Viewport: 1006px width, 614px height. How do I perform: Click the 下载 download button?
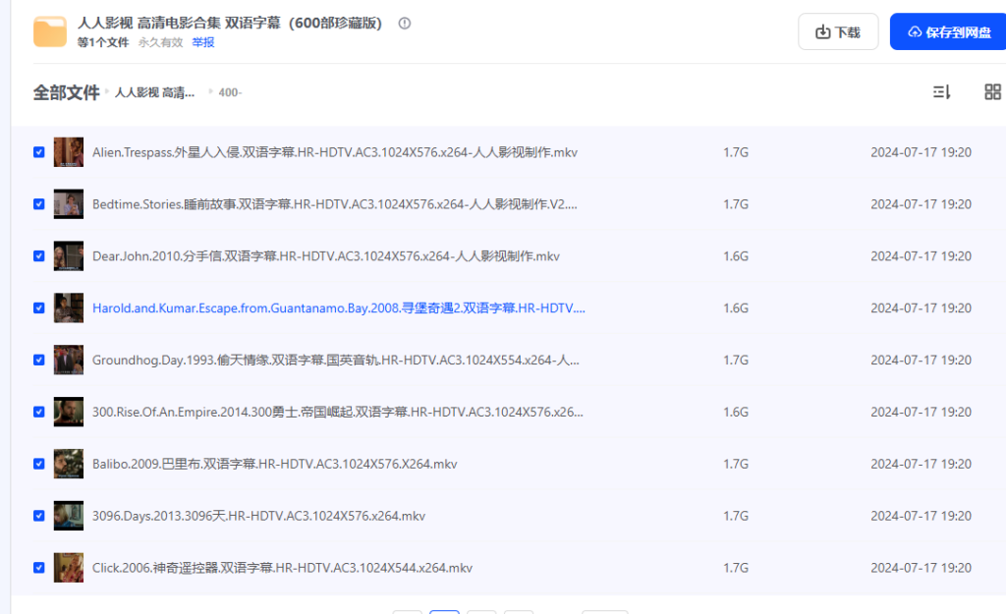click(x=838, y=32)
